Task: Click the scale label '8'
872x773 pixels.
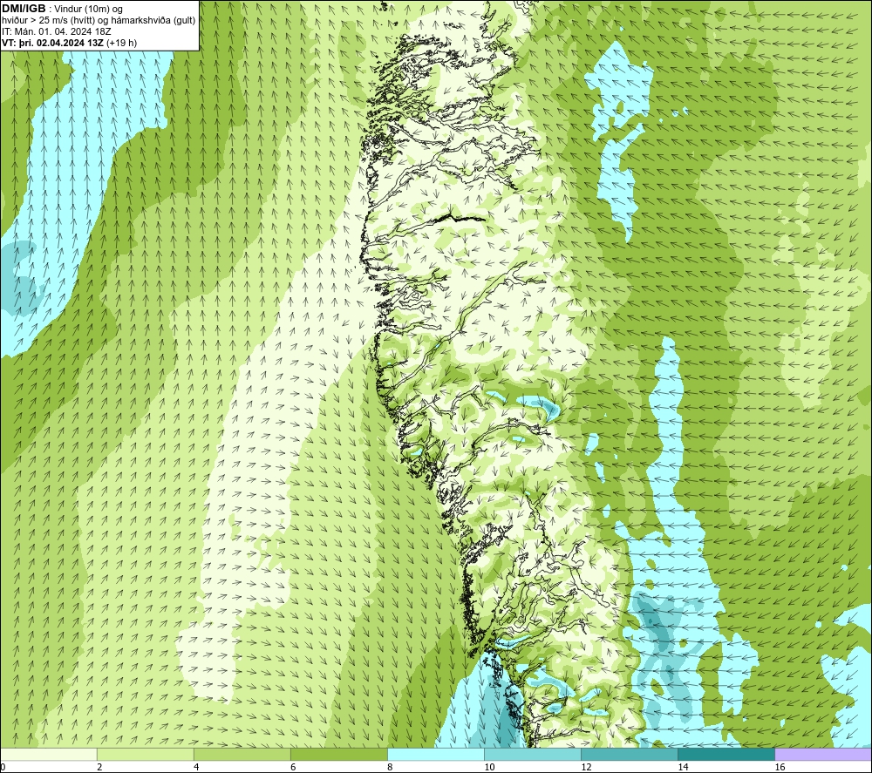Action: [390, 767]
